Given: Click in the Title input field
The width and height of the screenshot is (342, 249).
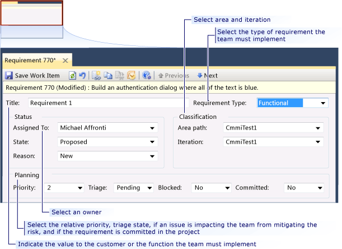Looking at the screenshot, I should coord(109,103).
